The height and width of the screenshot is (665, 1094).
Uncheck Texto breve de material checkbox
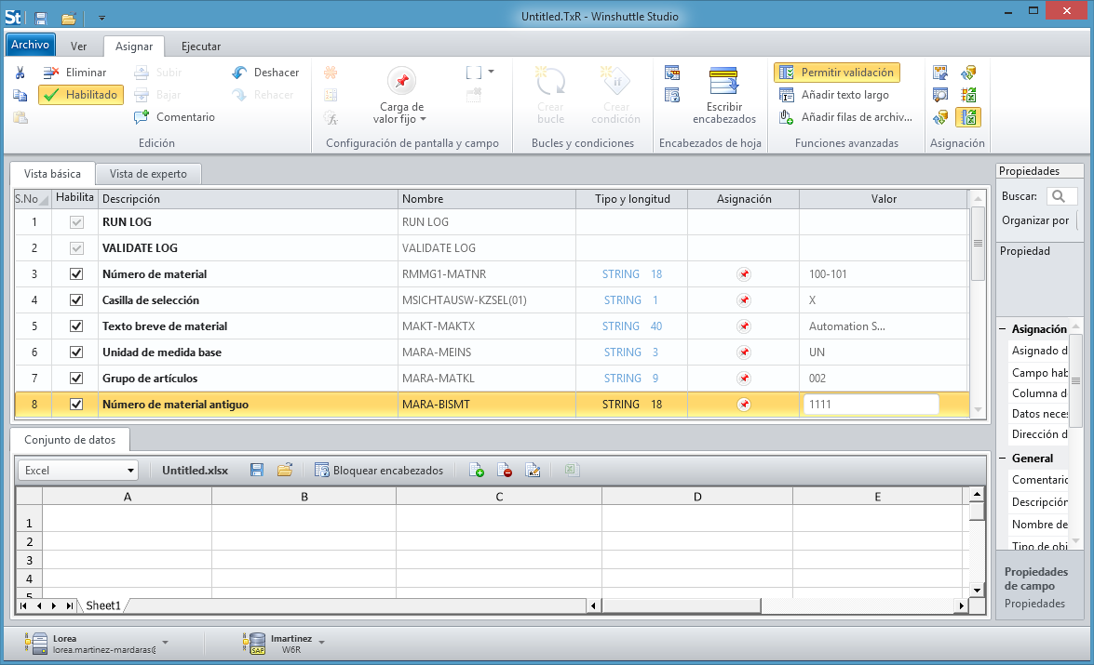(x=76, y=326)
